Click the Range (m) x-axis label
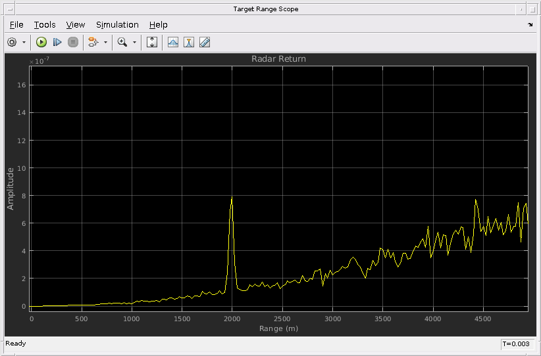The image size is (541, 356). 278,328
